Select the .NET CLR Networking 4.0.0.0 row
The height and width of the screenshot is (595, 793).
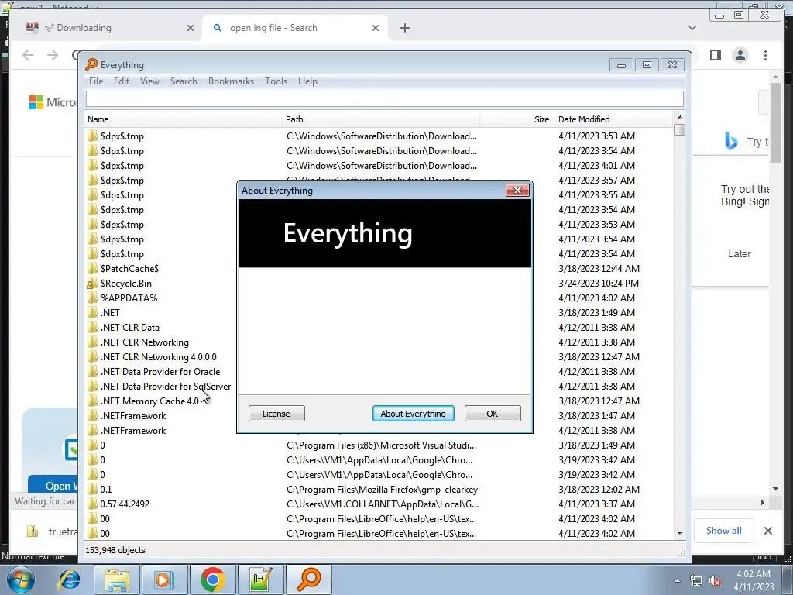point(158,356)
